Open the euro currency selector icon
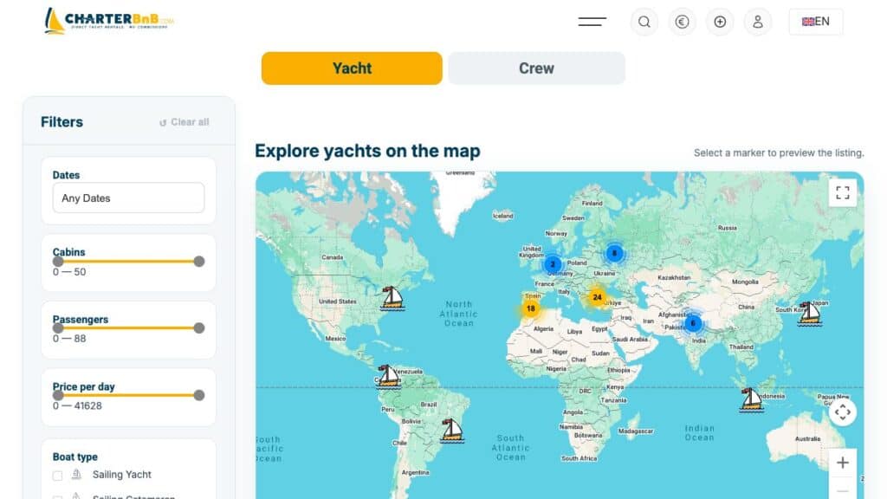 (x=682, y=22)
